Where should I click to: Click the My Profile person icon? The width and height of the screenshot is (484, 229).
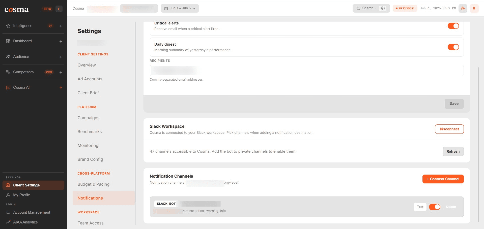8,195
